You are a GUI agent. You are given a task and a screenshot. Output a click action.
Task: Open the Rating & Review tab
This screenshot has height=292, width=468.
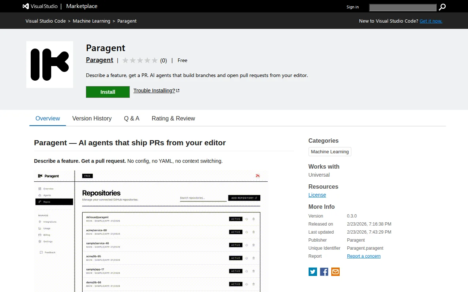[173, 119]
